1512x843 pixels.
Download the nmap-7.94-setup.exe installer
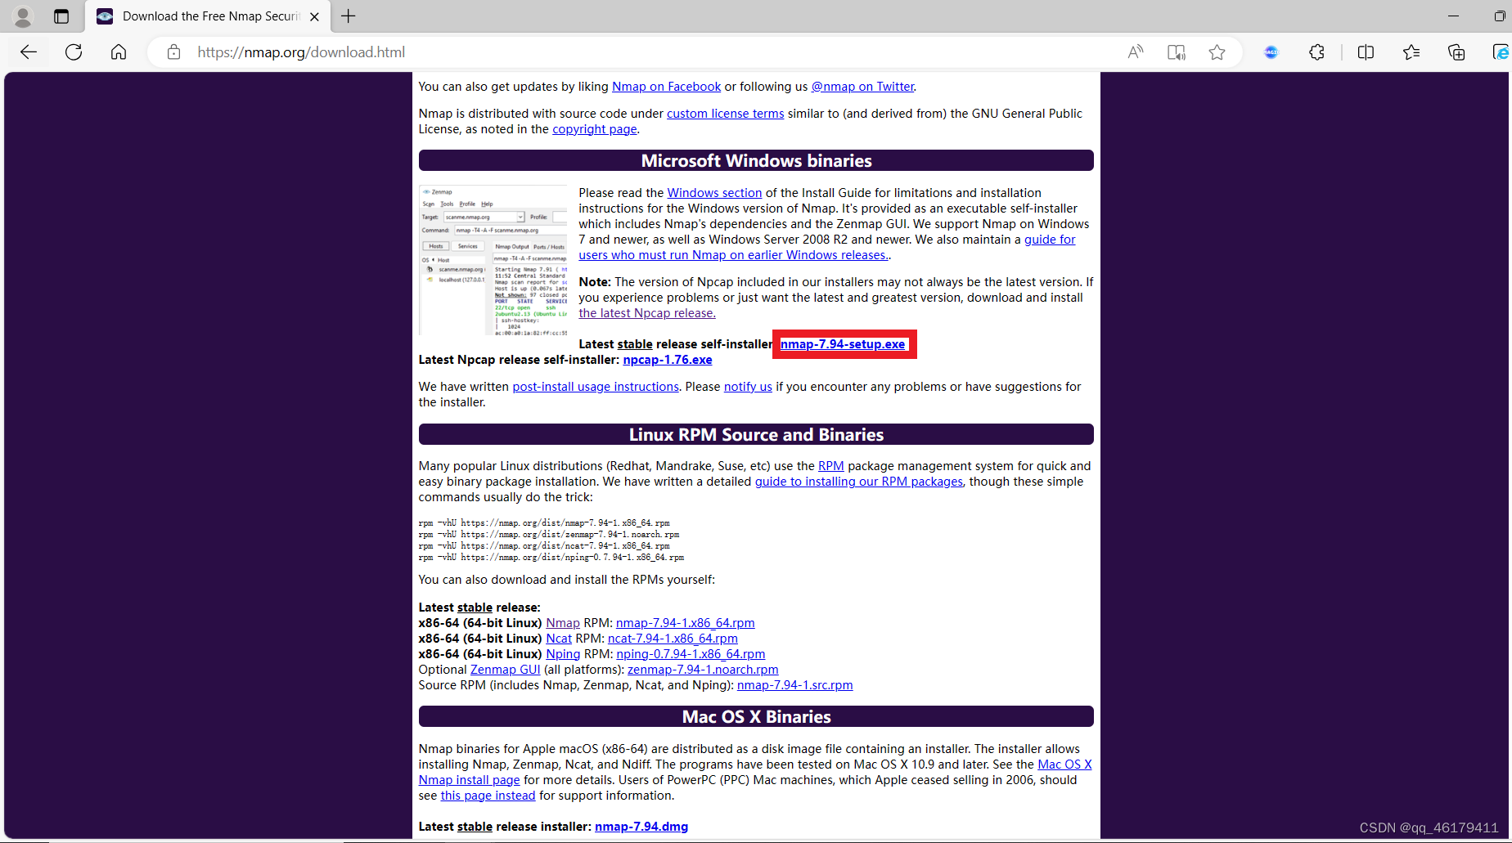click(x=843, y=343)
